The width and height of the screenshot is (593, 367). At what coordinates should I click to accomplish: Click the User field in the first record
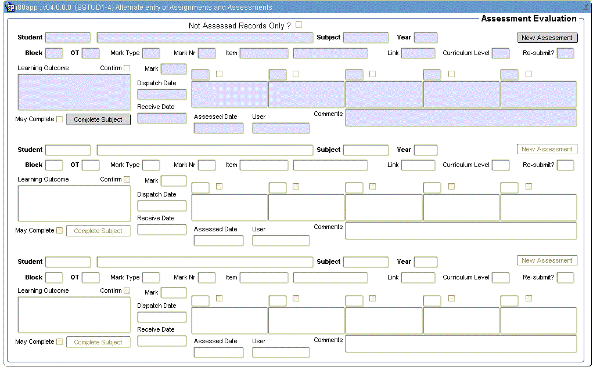pos(281,128)
